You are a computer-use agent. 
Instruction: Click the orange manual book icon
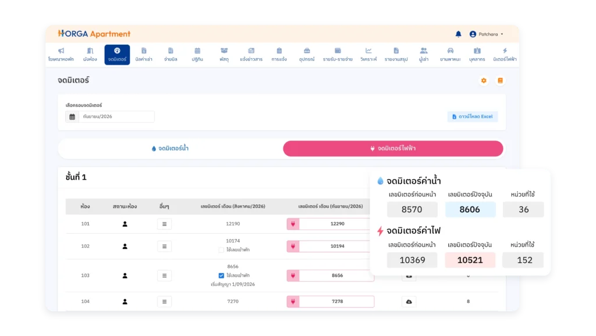[x=500, y=80]
